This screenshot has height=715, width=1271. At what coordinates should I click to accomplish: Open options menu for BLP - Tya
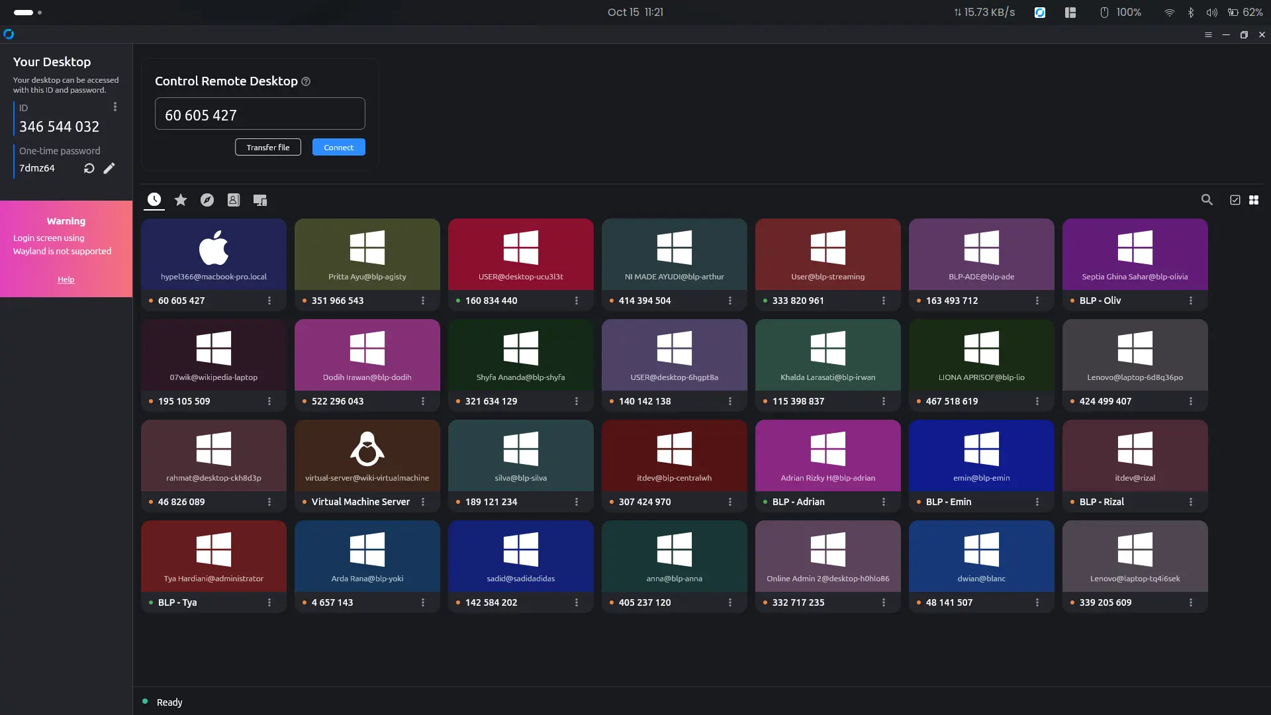click(269, 602)
